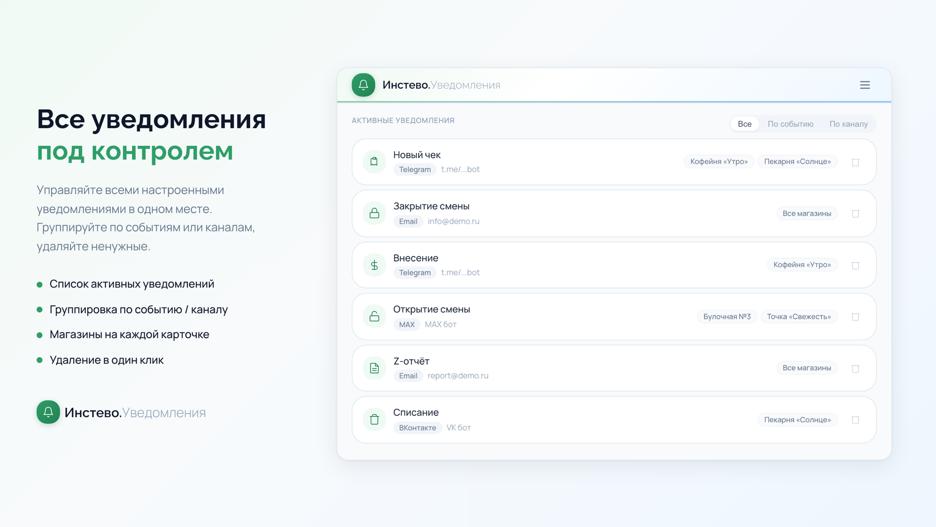The width and height of the screenshot is (936, 527).
Task: Click the Кофейня «Утро» tag on Новый чек
Action: tap(719, 162)
